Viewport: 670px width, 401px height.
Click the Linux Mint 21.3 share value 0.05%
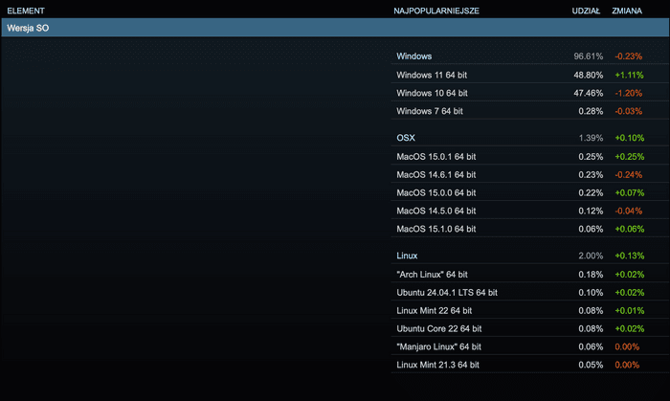(591, 365)
